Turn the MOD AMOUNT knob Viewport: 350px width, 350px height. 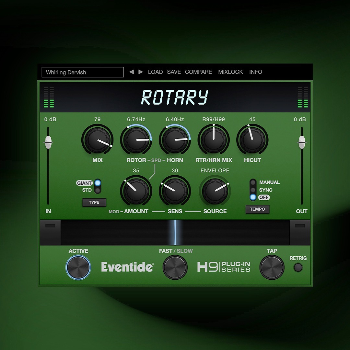(136, 191)
